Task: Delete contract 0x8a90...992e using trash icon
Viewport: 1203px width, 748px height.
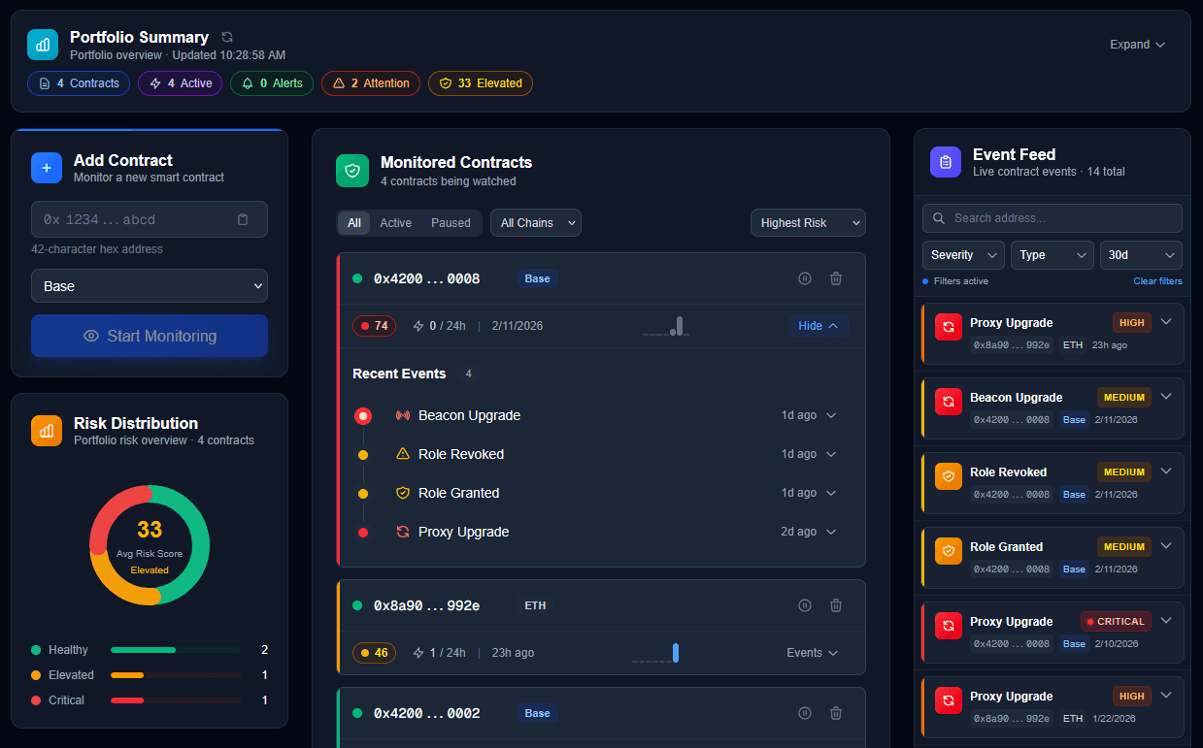Action: (835, 604)
